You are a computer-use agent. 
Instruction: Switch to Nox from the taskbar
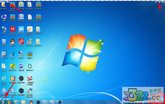tap(38, 102)
